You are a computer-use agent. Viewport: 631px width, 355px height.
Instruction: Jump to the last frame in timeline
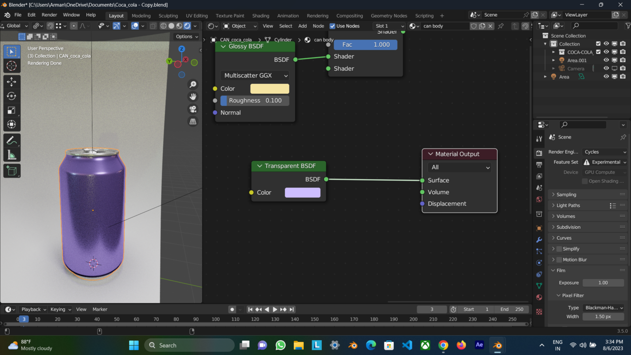click(x=291, y=309)
